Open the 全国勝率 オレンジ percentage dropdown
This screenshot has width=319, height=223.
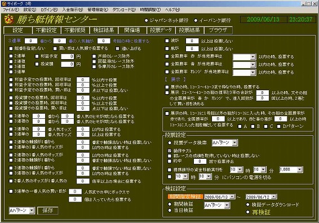[252, 73]
